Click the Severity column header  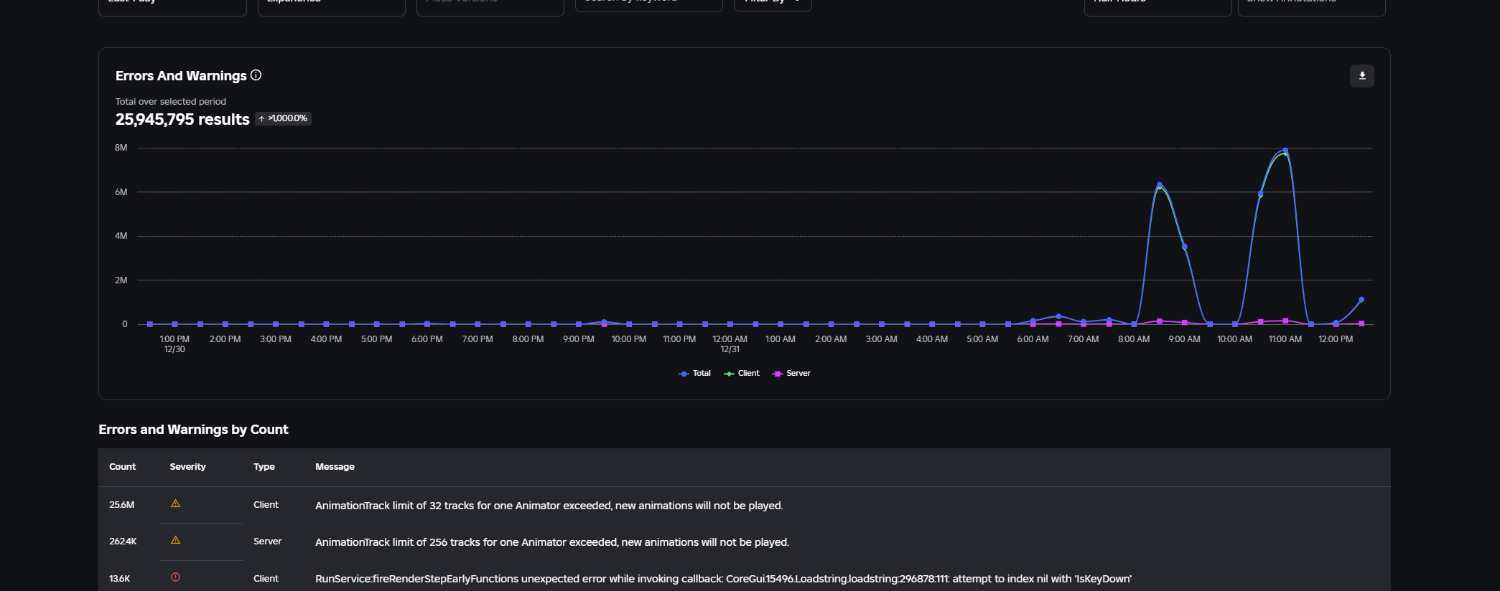click(x=187, y=467)
